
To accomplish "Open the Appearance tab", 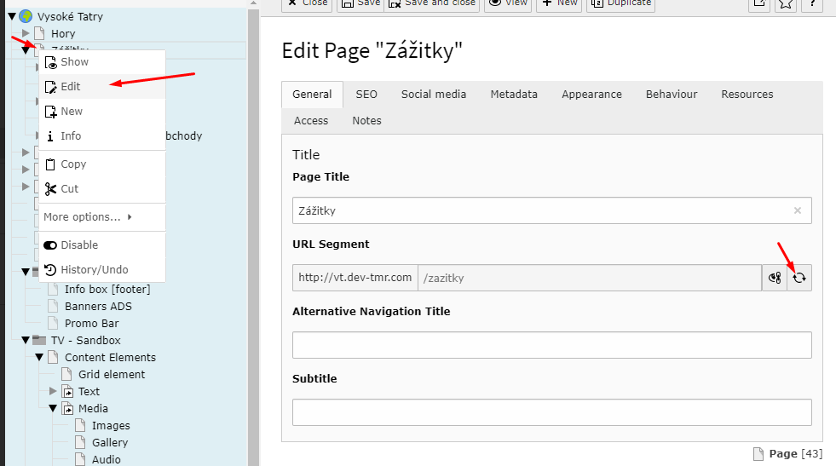I will [x=591, y=95].
